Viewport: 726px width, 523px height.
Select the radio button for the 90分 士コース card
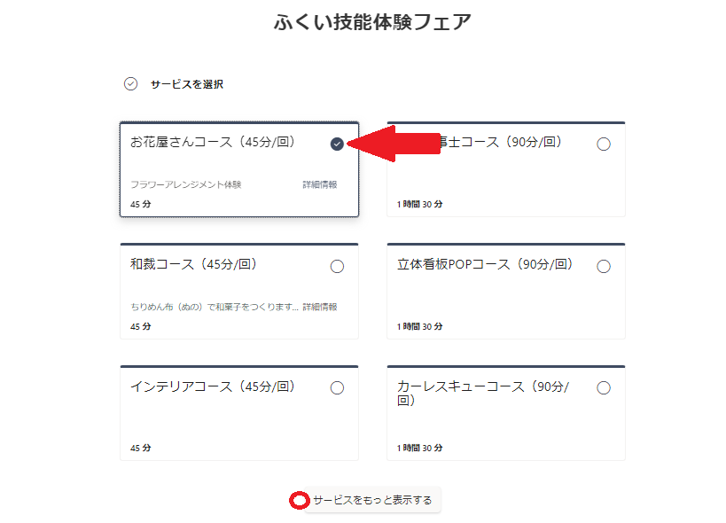click(x=604, y=144)
